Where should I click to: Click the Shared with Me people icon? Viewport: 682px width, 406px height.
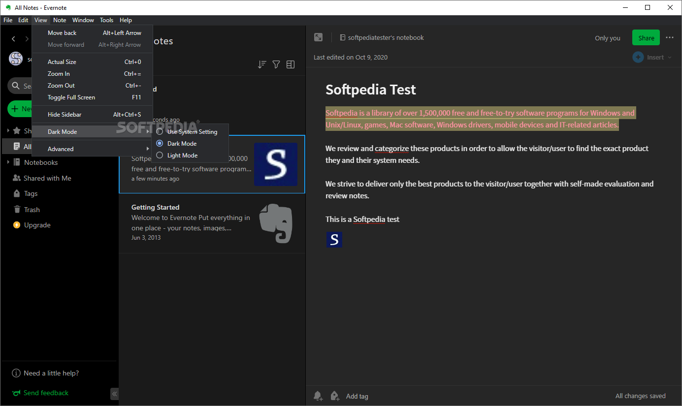click(17, 178)
